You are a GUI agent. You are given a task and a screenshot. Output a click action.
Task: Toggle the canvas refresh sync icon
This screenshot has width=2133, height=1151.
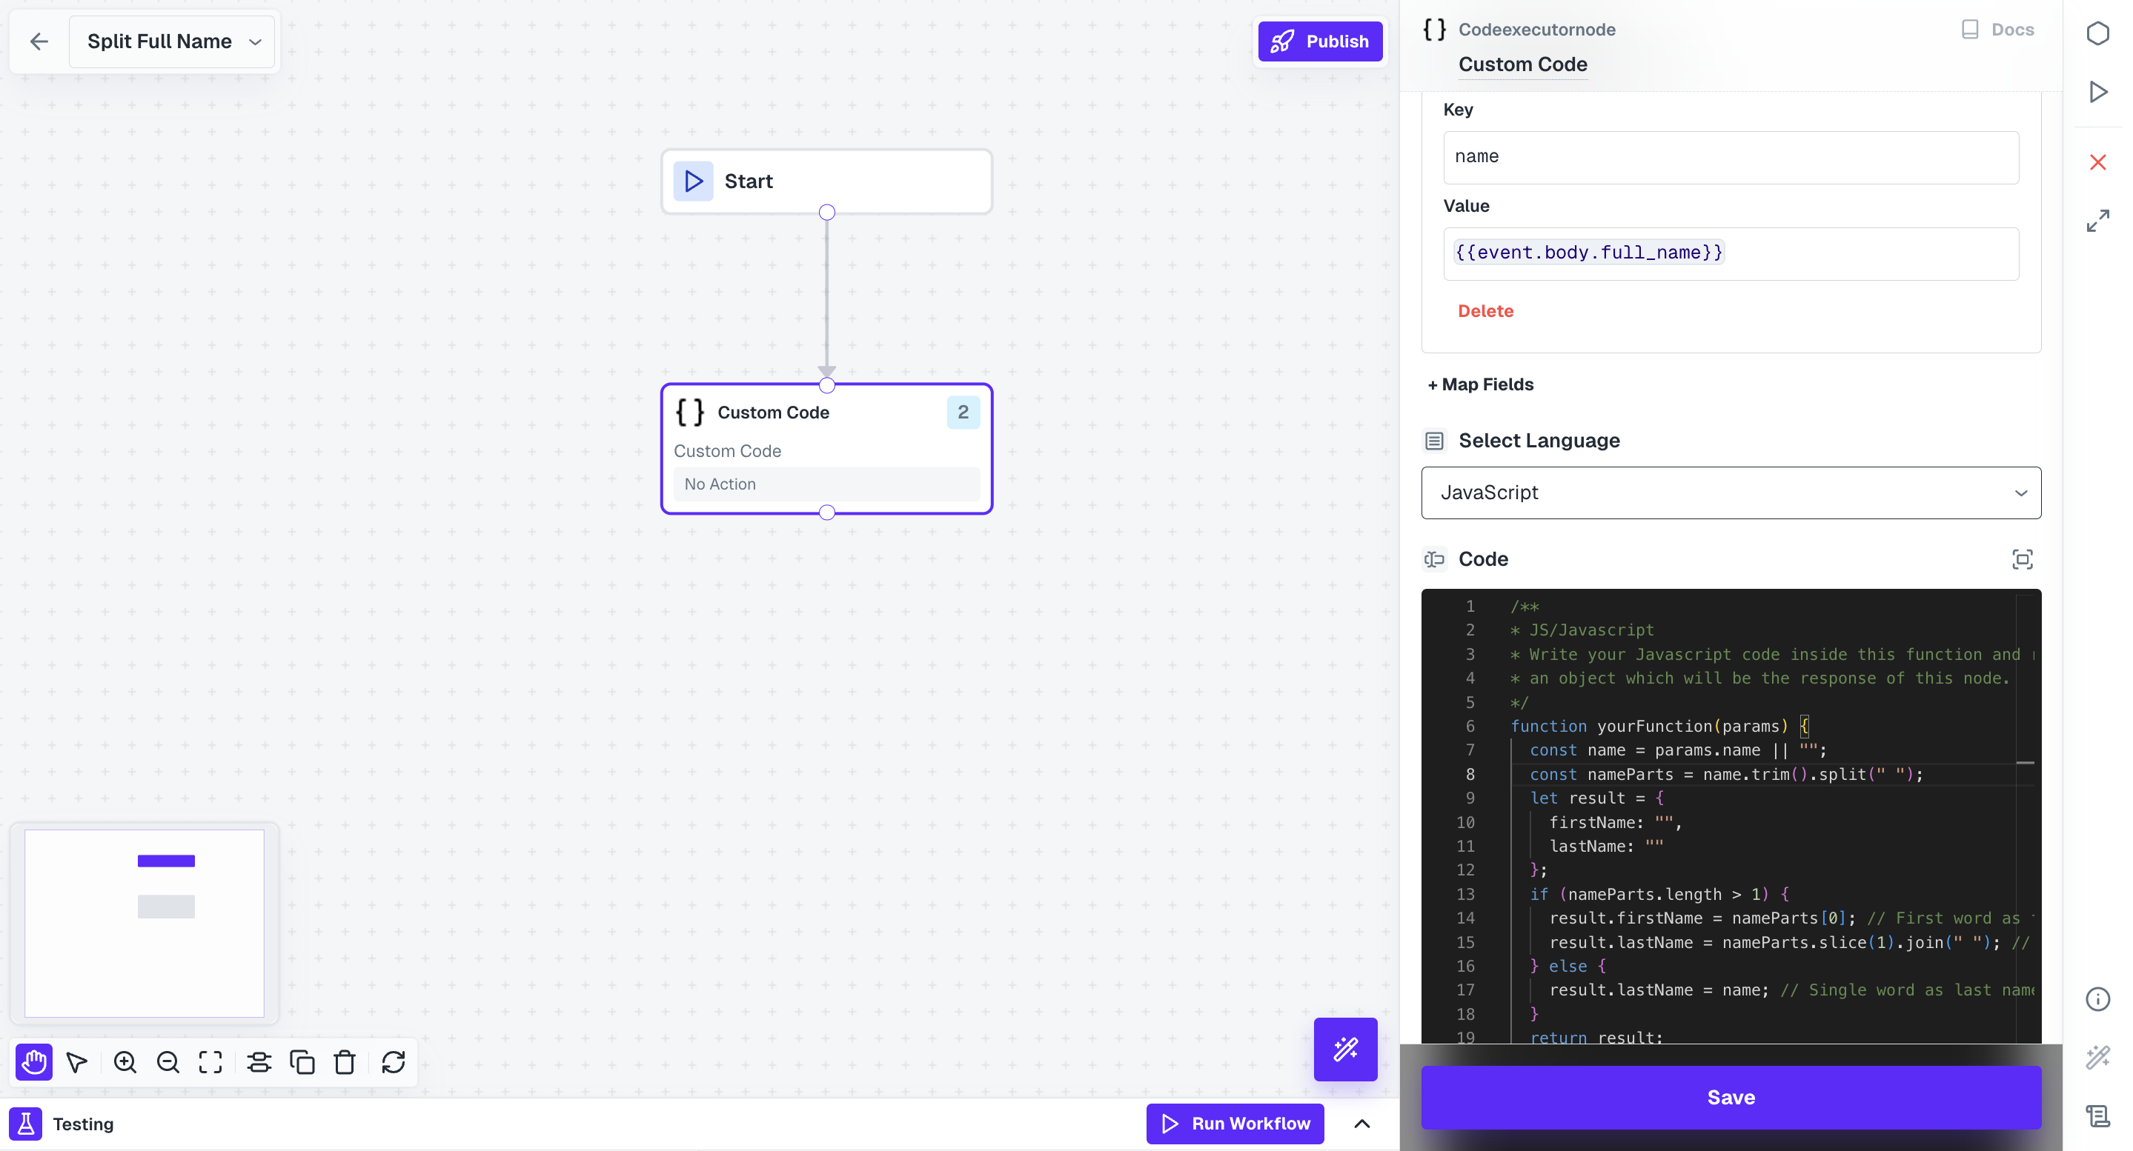point(394,1061)
